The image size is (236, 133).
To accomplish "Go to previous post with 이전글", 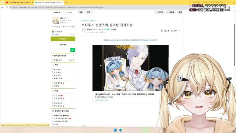I will [159, 12].
